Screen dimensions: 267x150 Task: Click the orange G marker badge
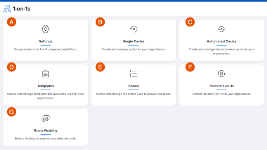[12, 112]
